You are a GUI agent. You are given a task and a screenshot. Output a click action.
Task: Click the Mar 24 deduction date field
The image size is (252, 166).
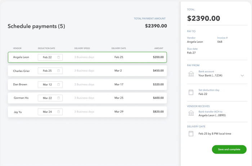tap(48, 112)
